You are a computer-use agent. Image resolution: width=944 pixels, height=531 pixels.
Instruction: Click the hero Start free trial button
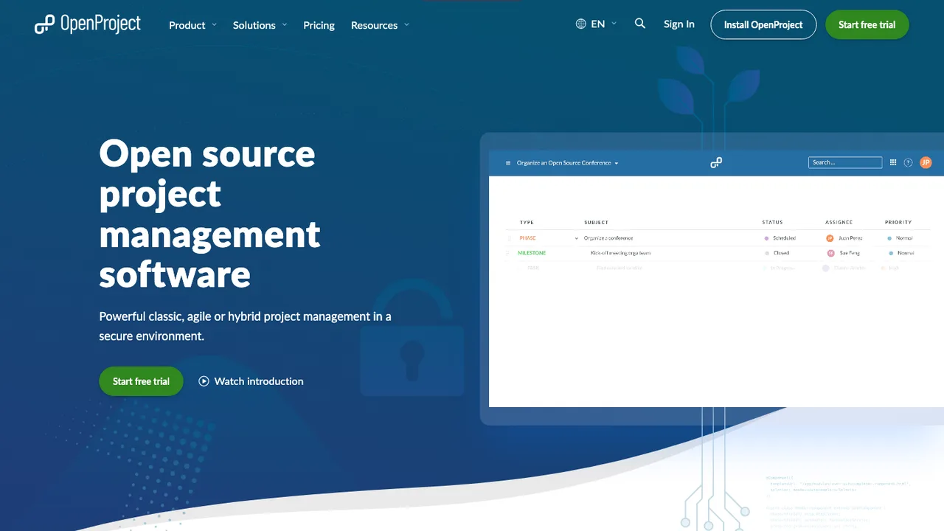[141, 381]
